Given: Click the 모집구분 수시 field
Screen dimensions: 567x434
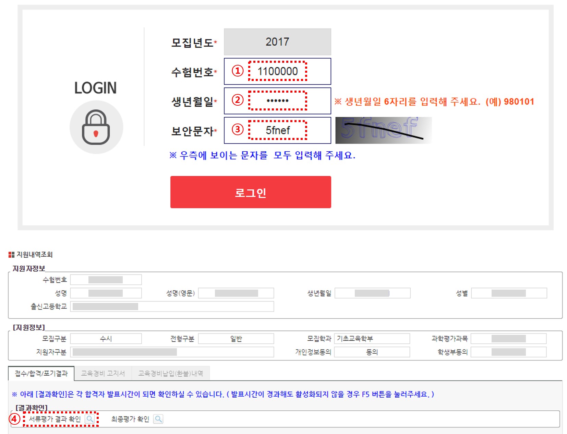Looking at the screenshot, I should pyautogui.click(x=106, y=339).
